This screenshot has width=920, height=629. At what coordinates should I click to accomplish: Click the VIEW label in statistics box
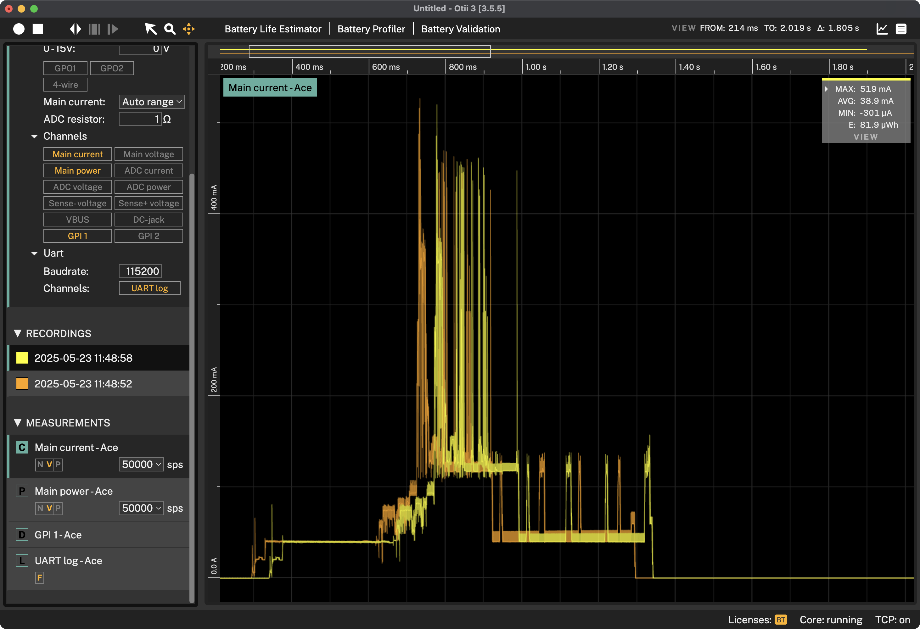pos(866,137)
